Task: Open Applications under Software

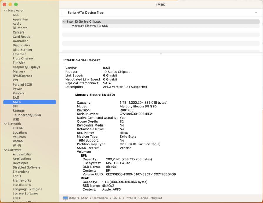Action: tap(22, 159)
